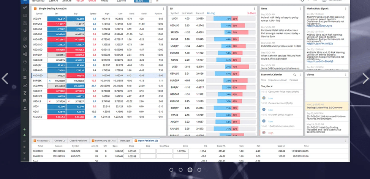Search the Economic Calendar with magnifier icon

tap(294, 75)
